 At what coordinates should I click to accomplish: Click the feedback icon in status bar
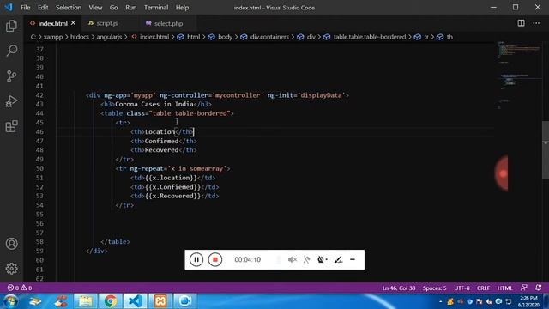click(524, 288)
